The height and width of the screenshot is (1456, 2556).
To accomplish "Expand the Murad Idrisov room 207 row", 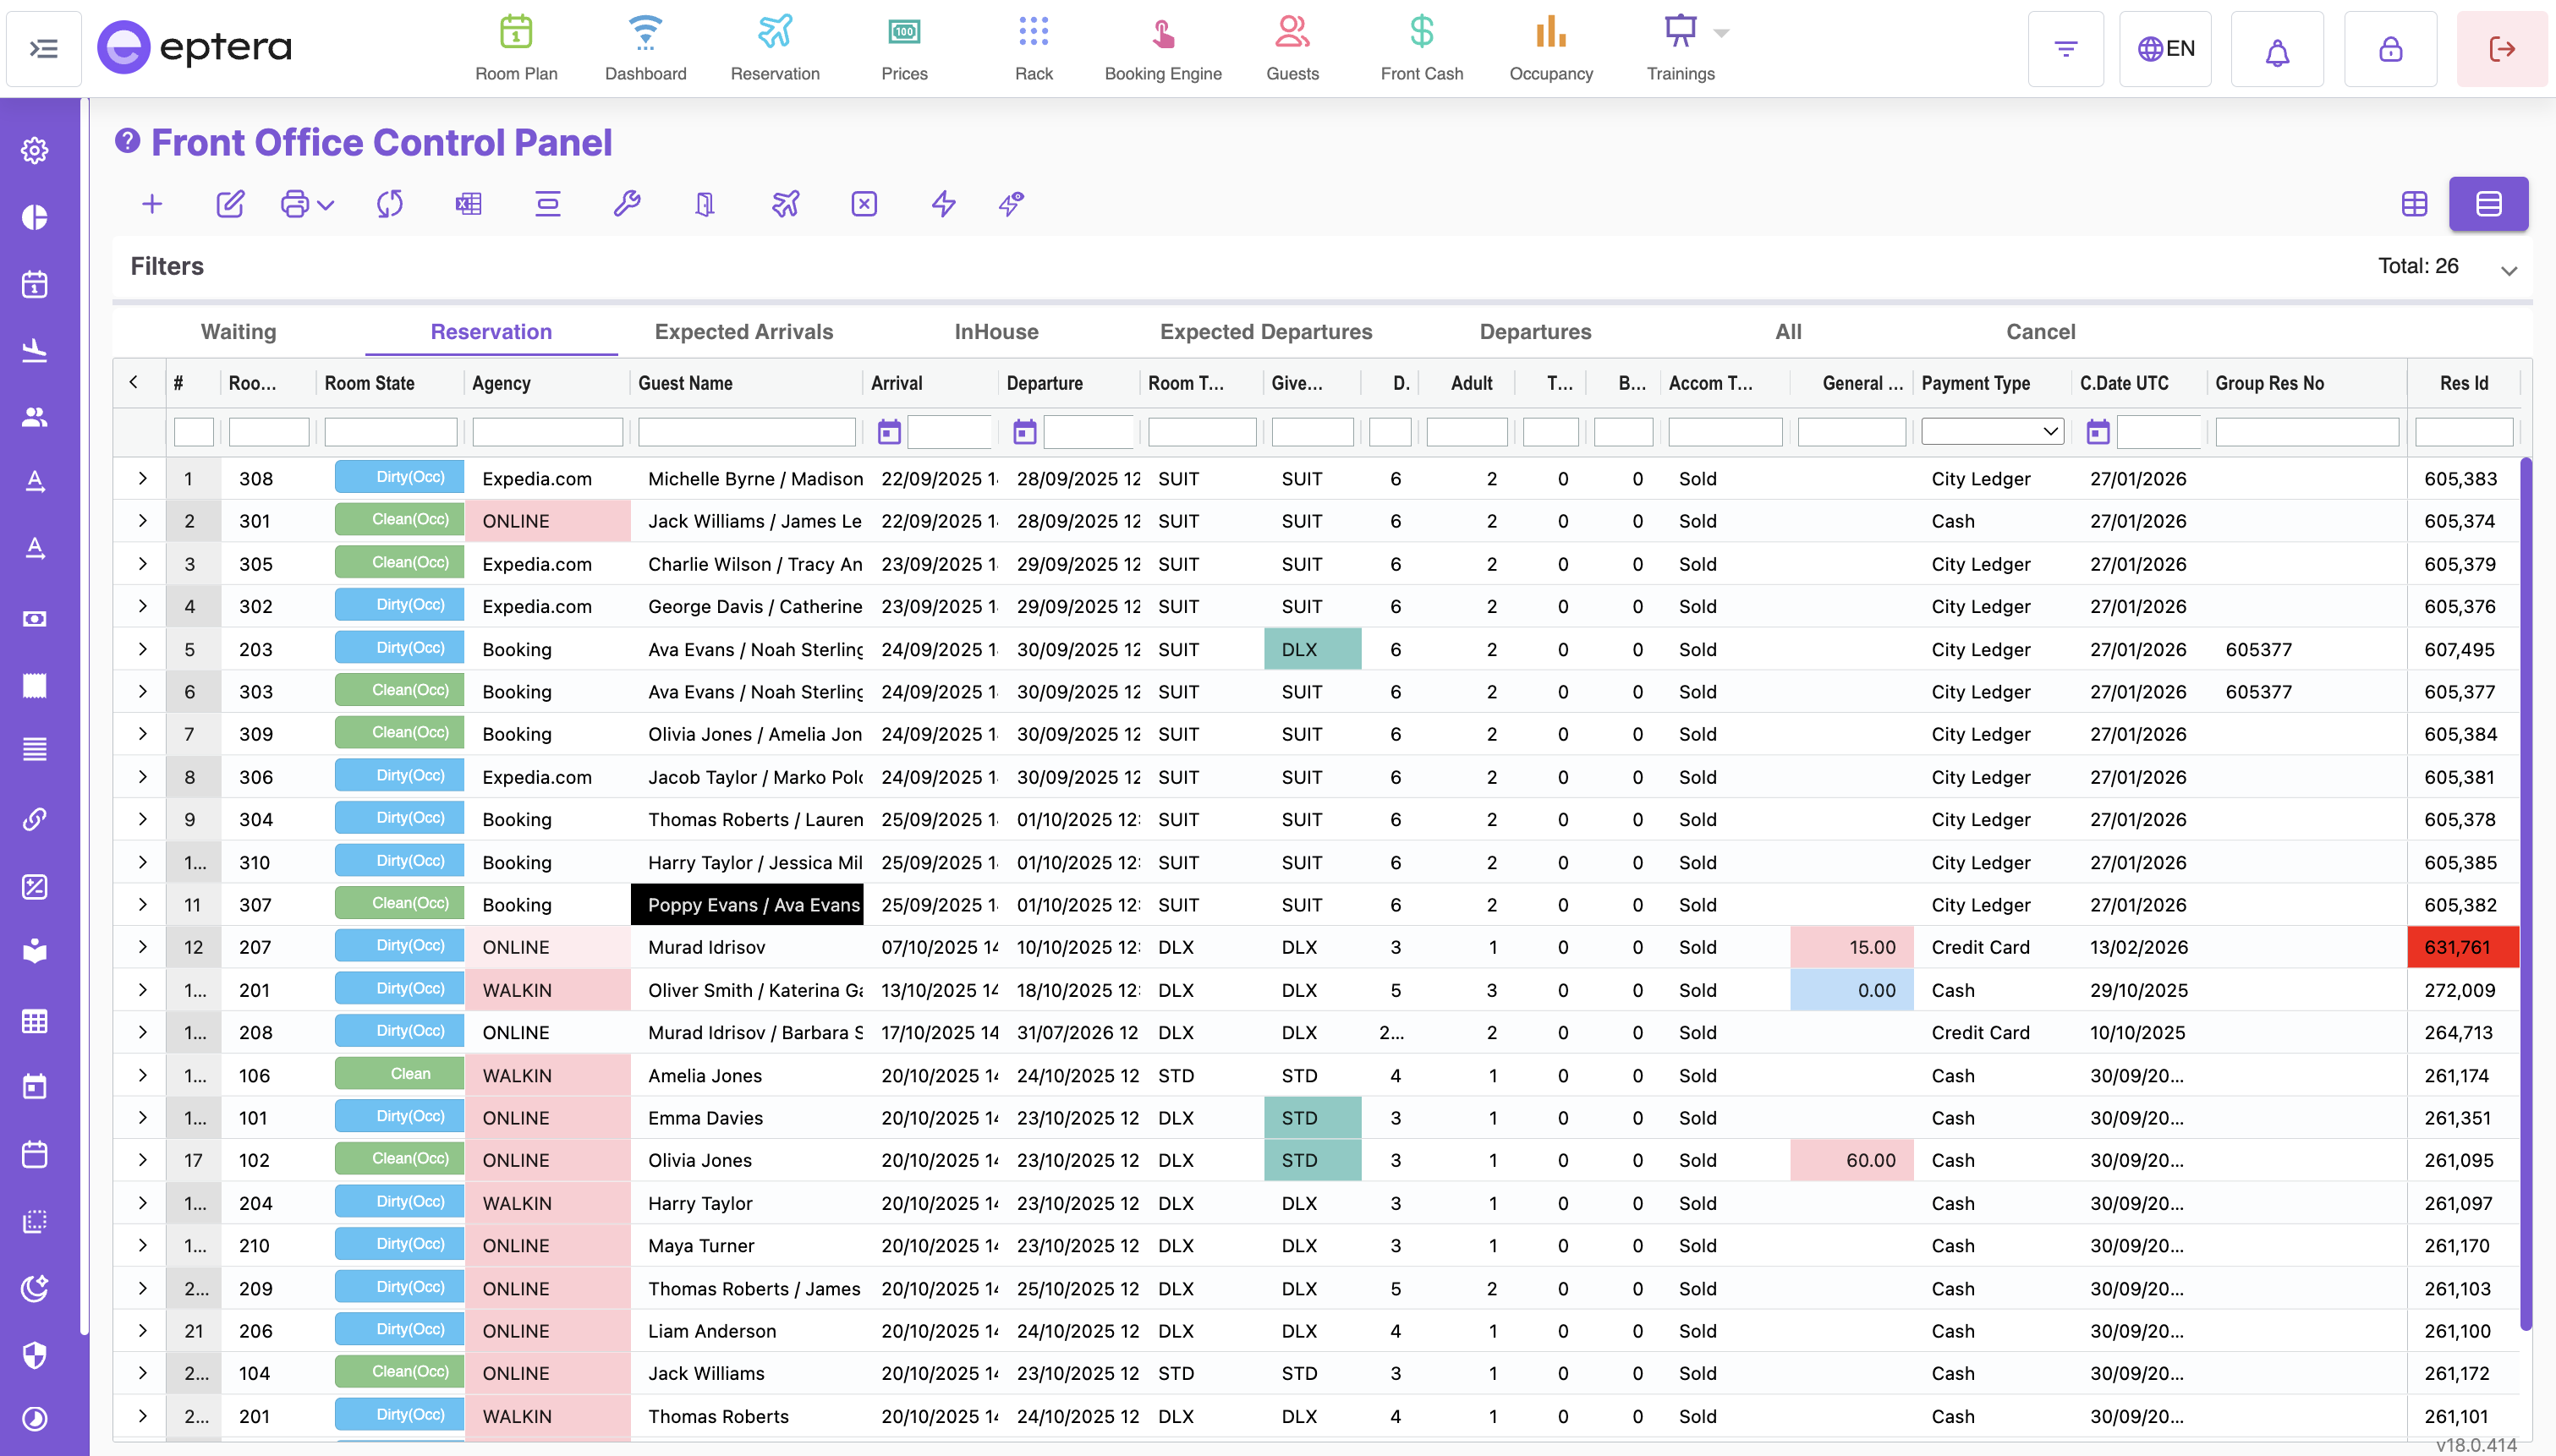I will (x=142, y=947).
